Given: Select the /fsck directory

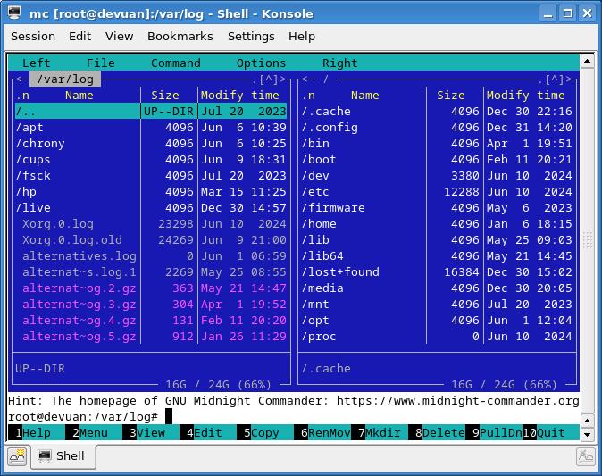Looking at the screenshot, I should point(151,176).
